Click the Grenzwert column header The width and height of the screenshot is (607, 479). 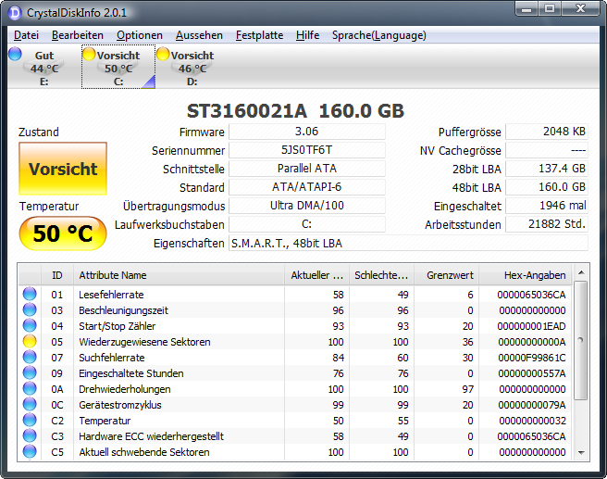coord(446,275)
